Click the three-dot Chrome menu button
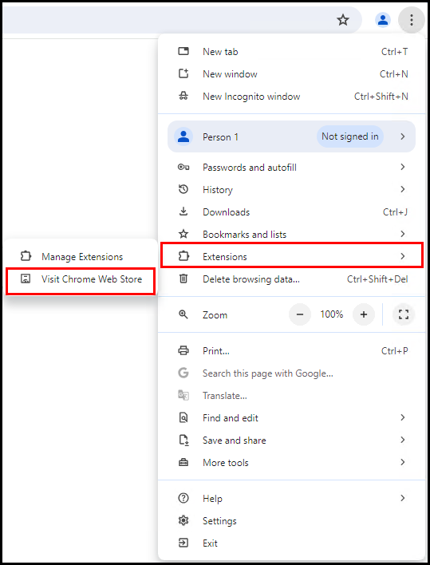This screenshot has height=565, width=430. tap(412, 20)
